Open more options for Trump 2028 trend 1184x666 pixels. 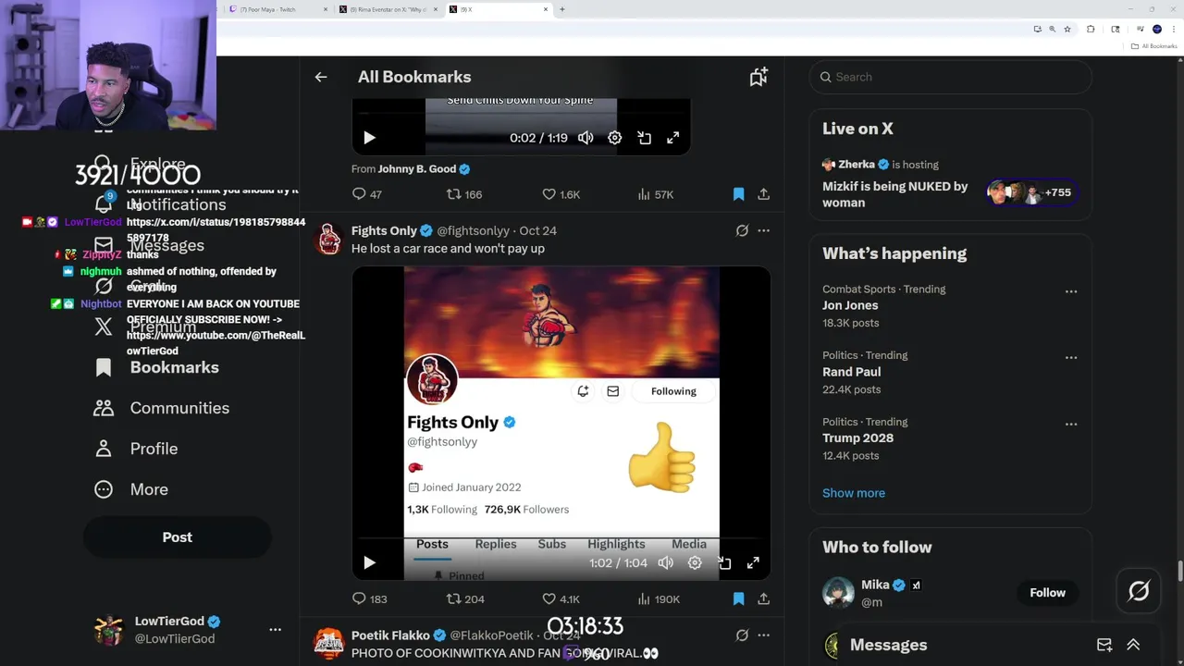pyautogui.click(x=1071, y=425)
